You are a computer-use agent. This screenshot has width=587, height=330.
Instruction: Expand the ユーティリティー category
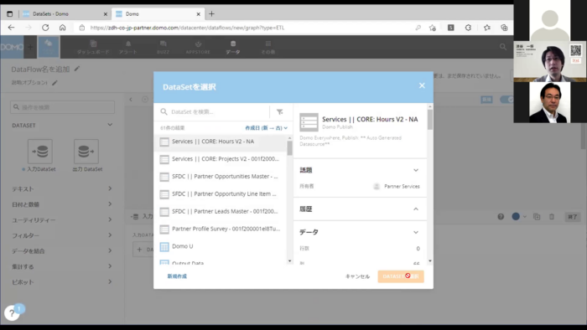[62, 219]
